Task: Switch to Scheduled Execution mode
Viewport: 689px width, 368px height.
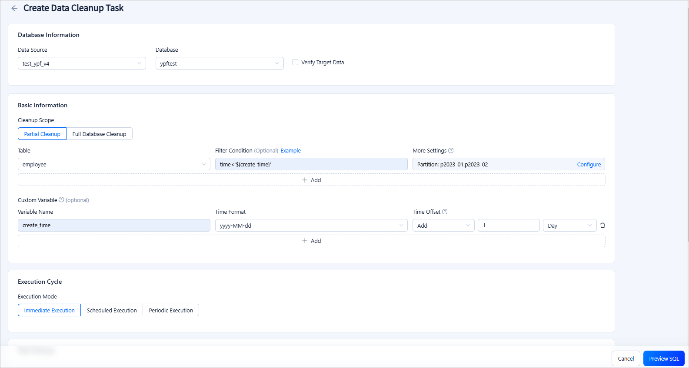Action: click(x=112, y=310)
